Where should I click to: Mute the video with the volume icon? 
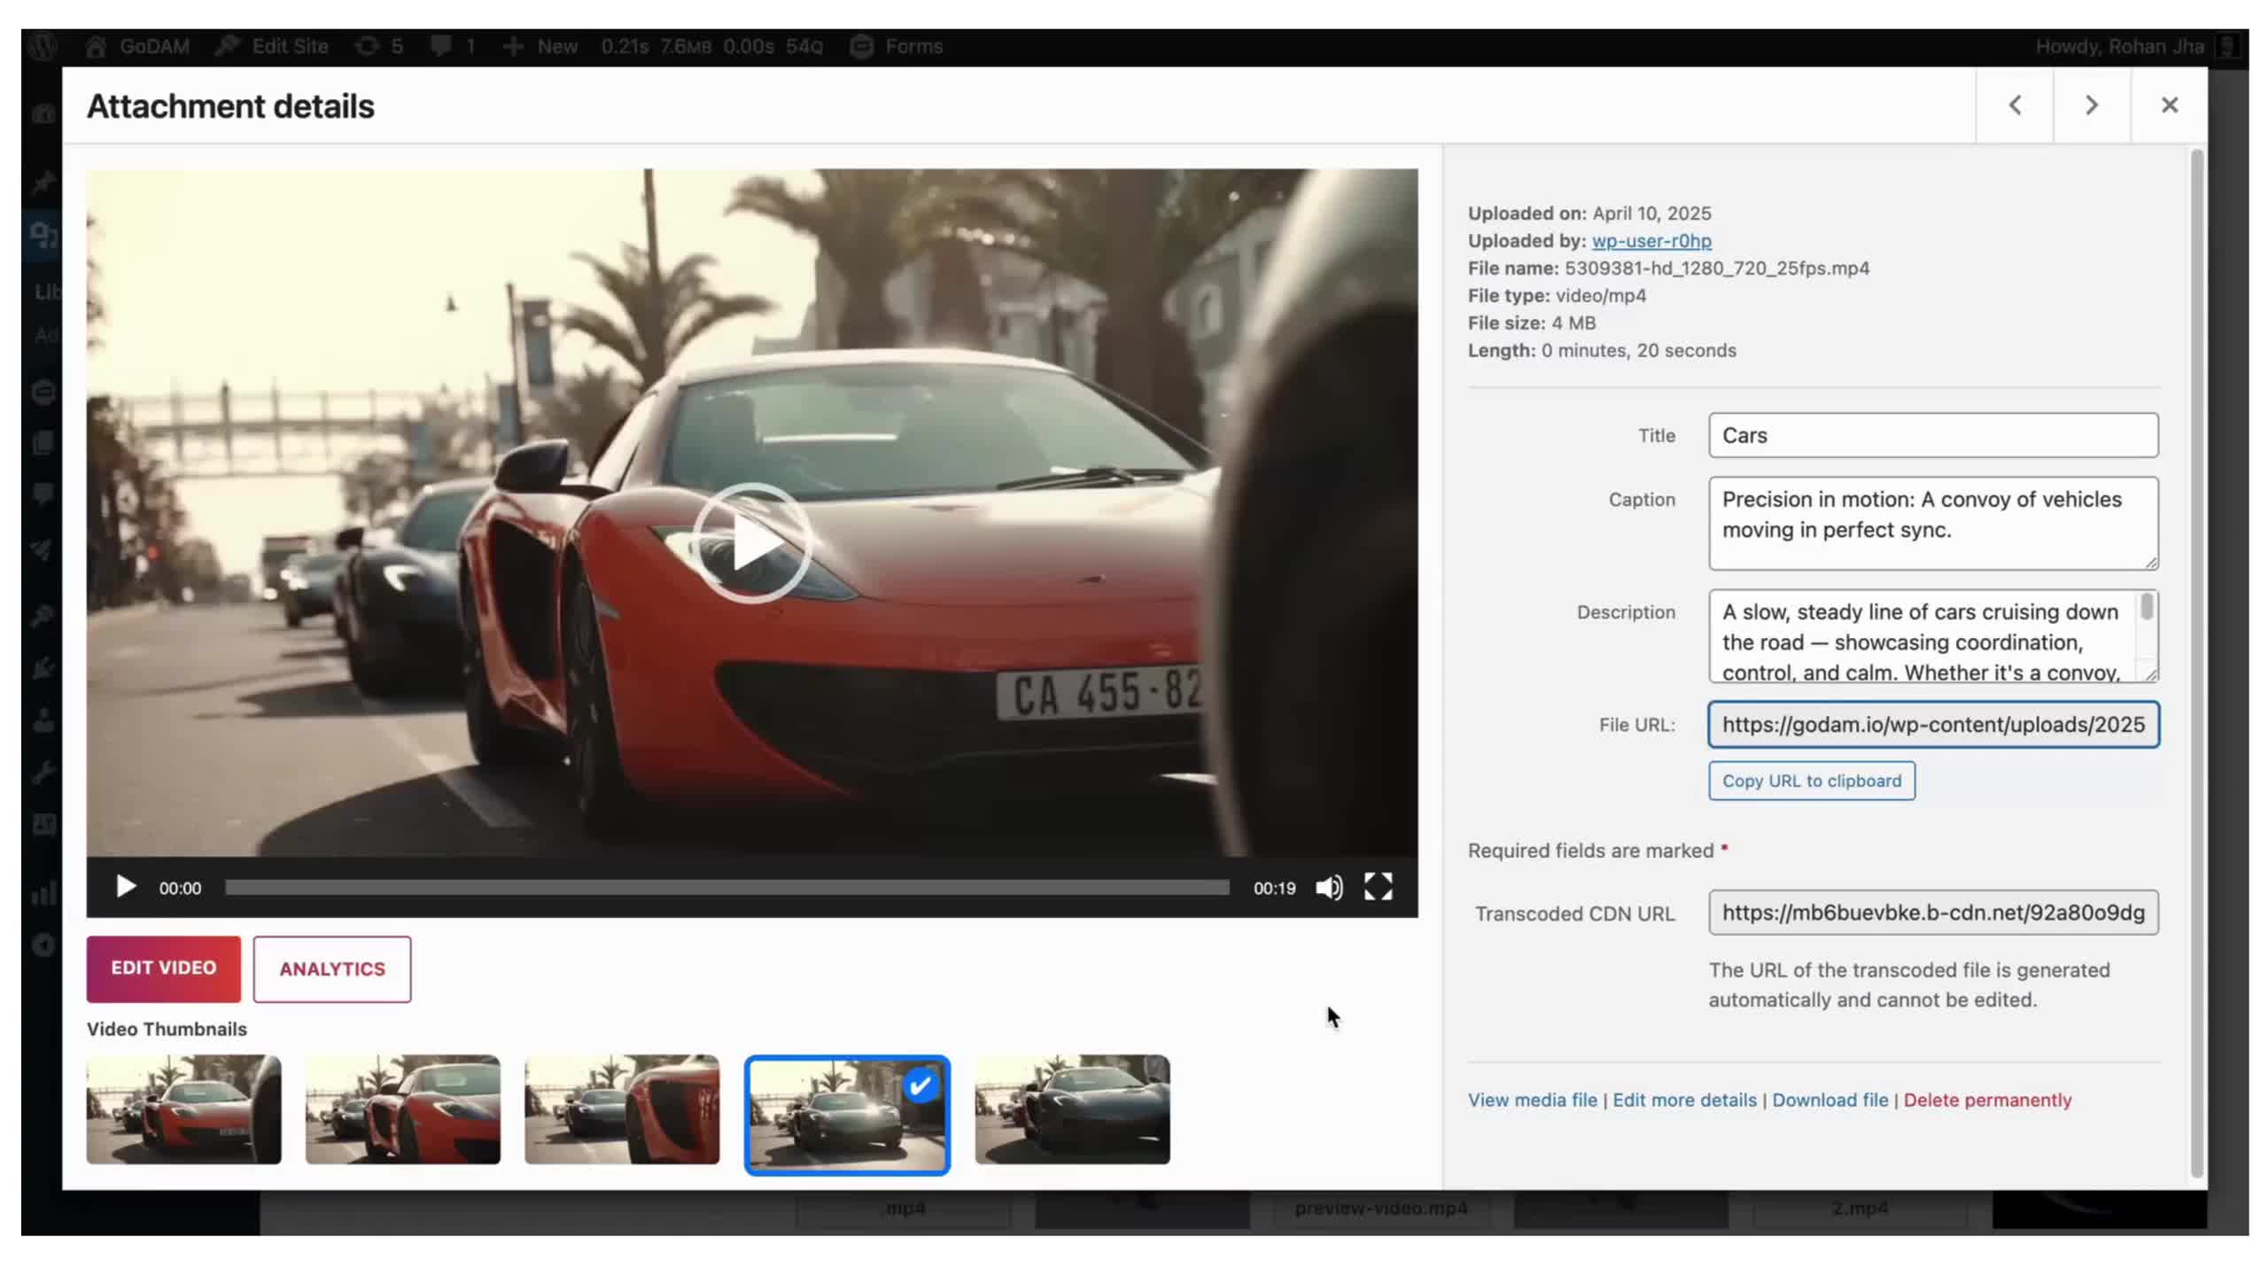tap(1328, 887)
